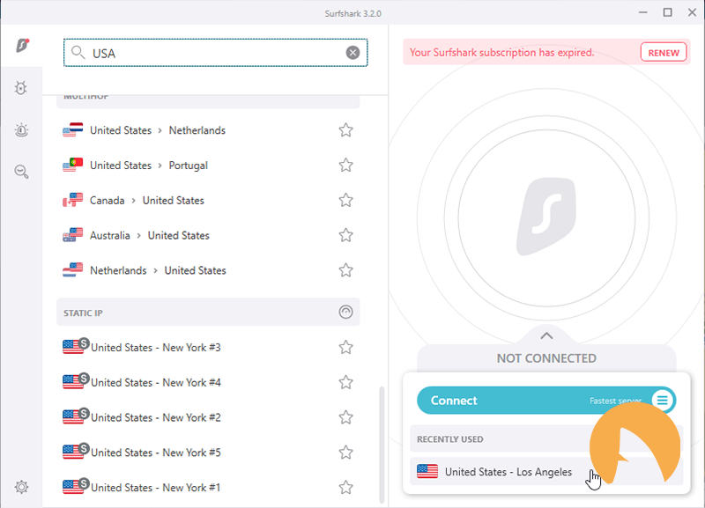The width and height of the screenshot is (705, 508).
Task: Click the flag icon beside New York #1
Action: (x=74, y=487)
